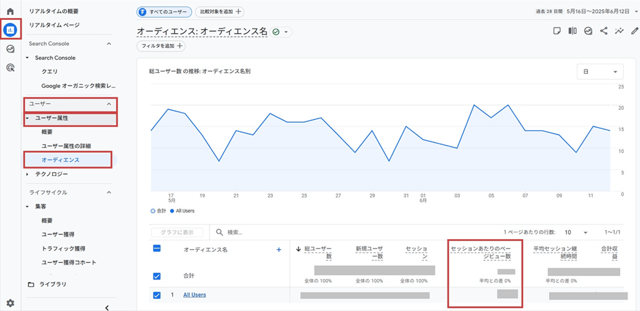Open the All Users link in table
Viewport: 640px width, 311px height.
pos(194,295)
